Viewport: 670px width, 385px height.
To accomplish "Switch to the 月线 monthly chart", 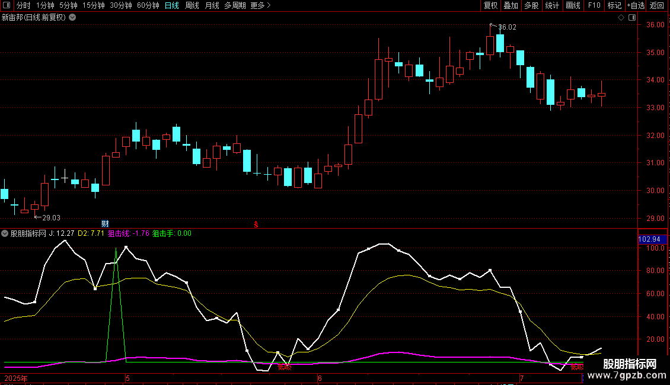I will click(x=212, y=5).
